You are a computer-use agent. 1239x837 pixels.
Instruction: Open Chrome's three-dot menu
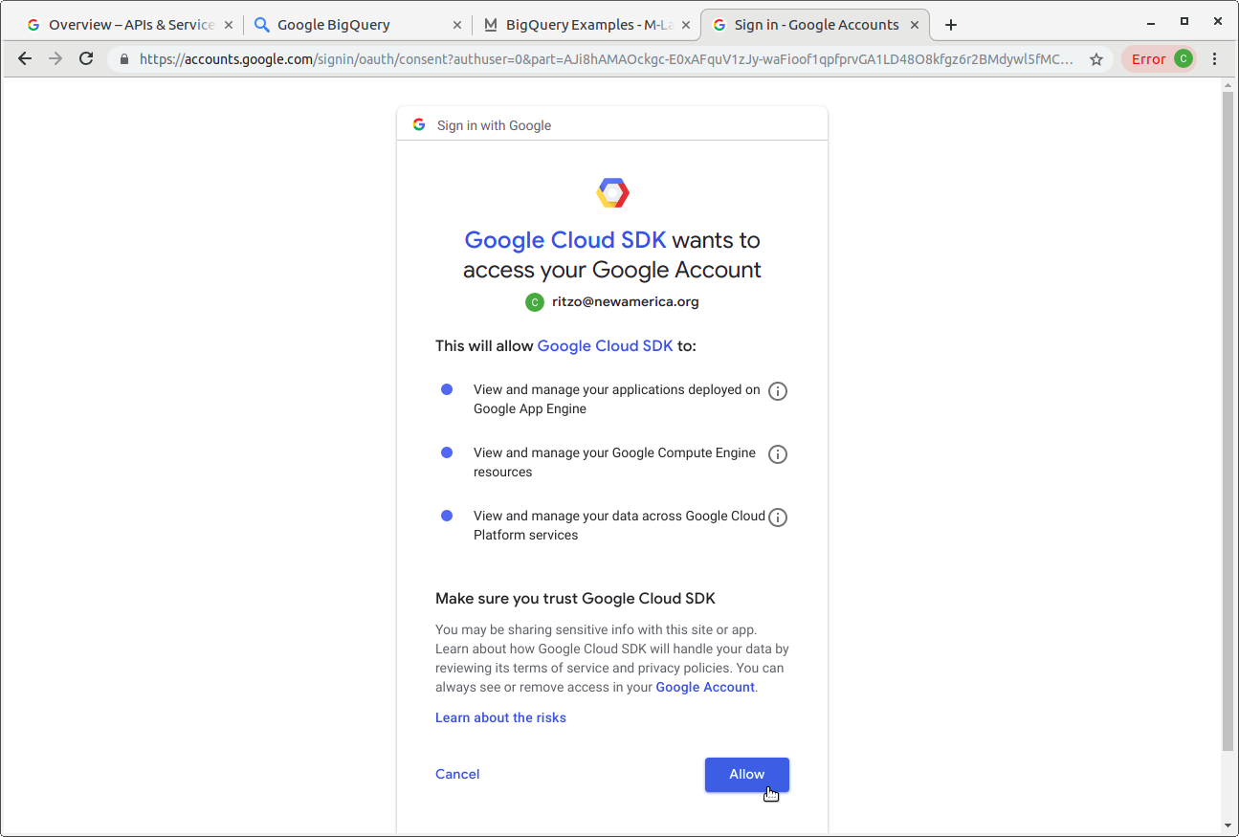point(1215,58)
